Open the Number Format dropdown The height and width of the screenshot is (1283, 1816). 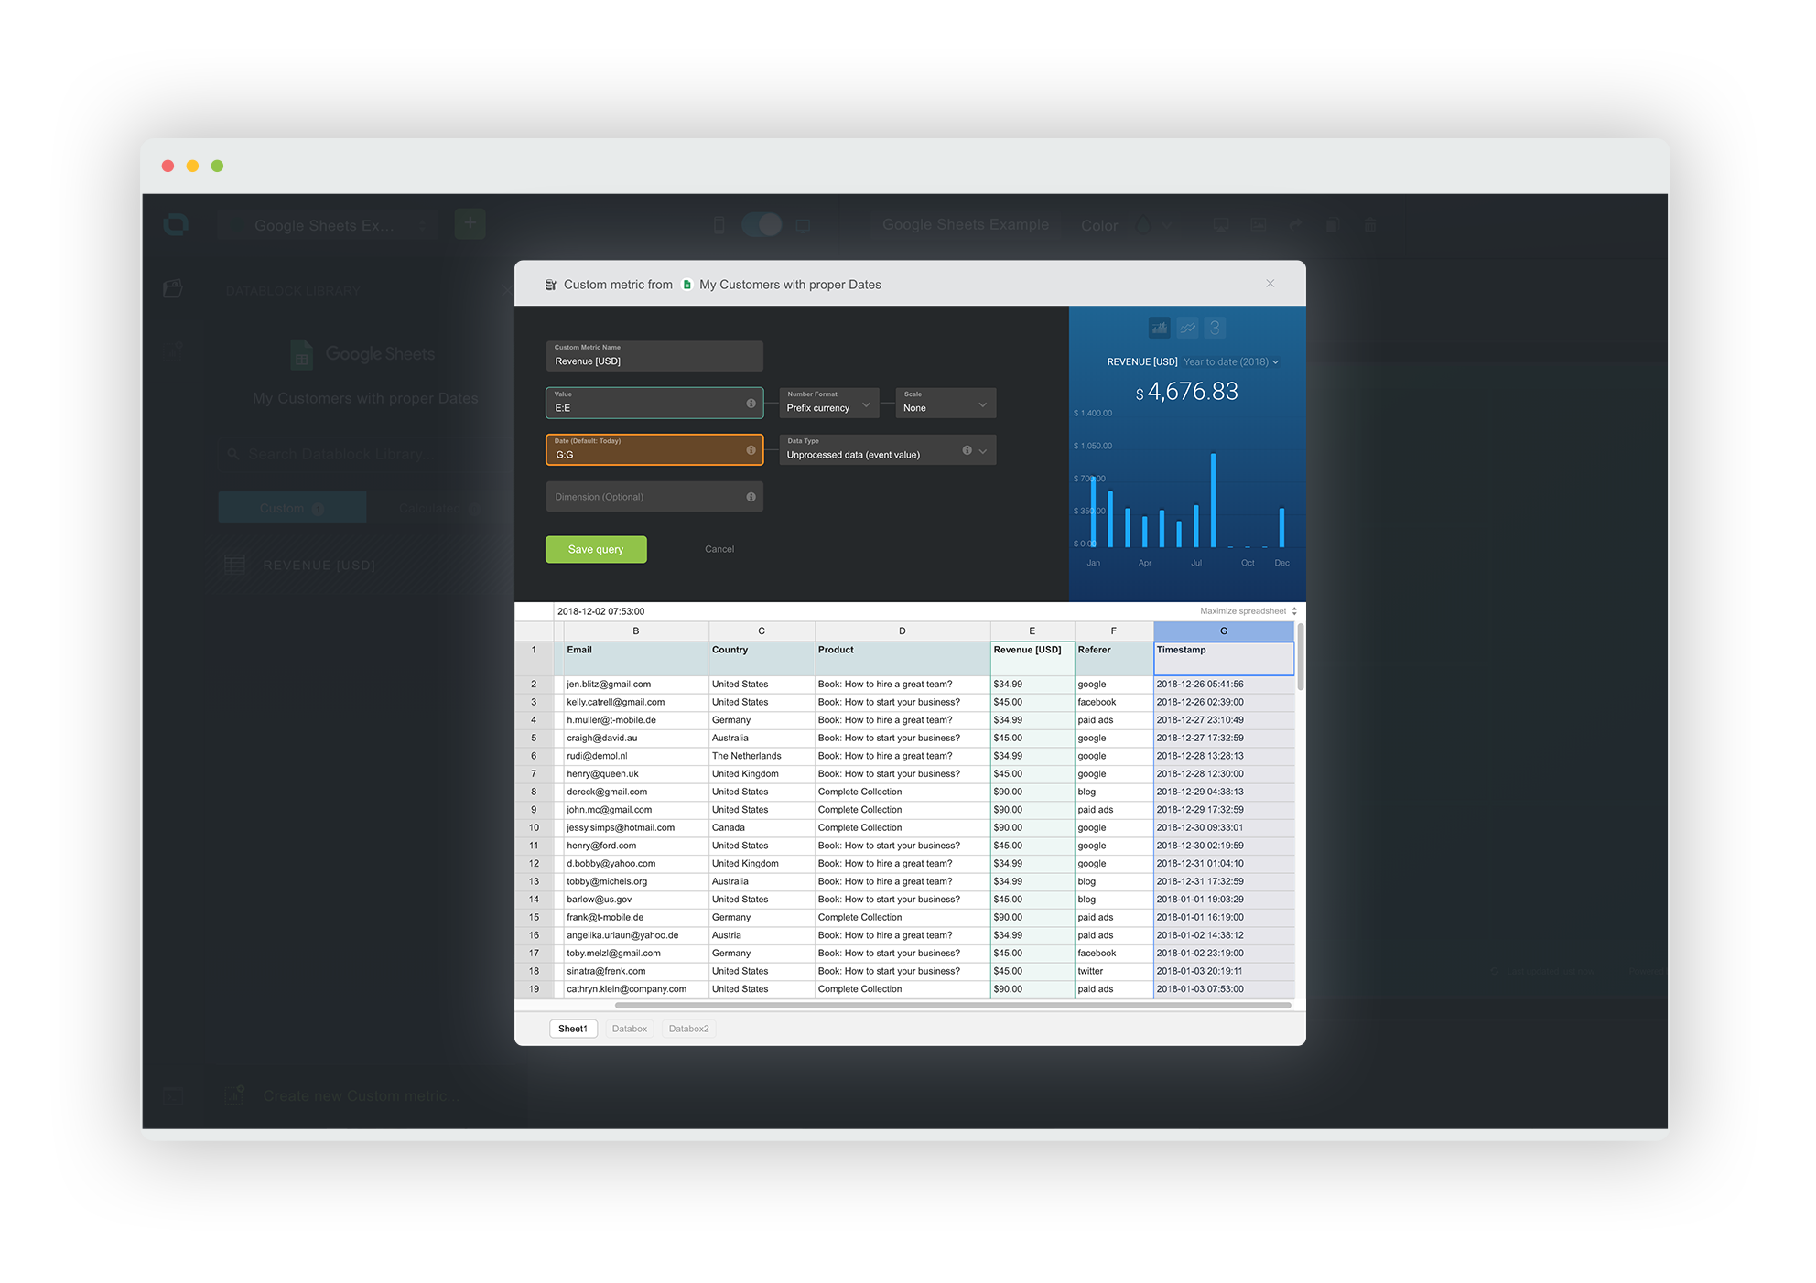[828, 404]
